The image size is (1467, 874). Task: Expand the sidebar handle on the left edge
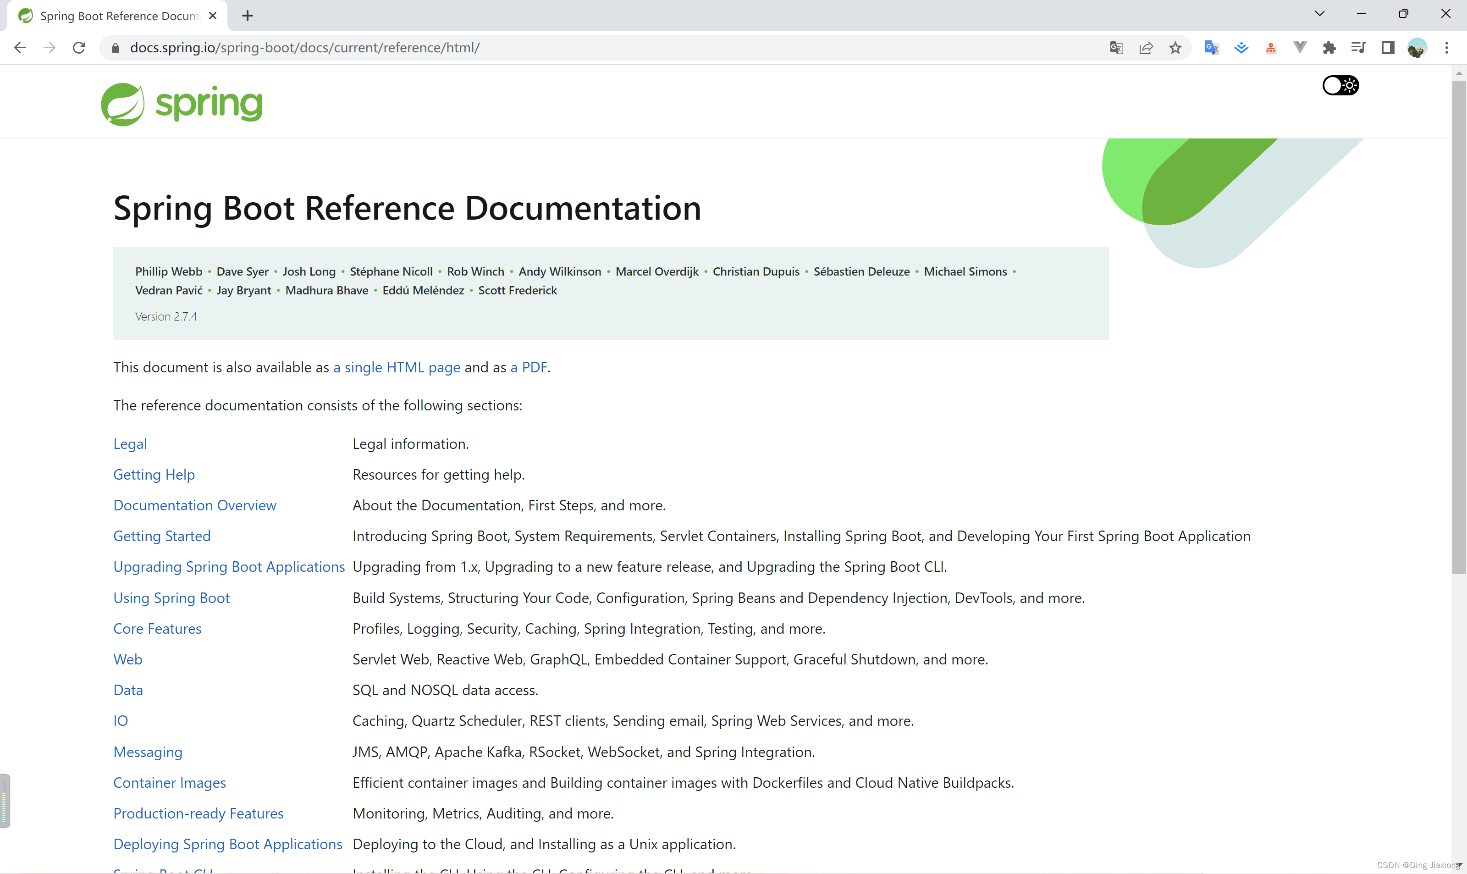pos(6,801)
